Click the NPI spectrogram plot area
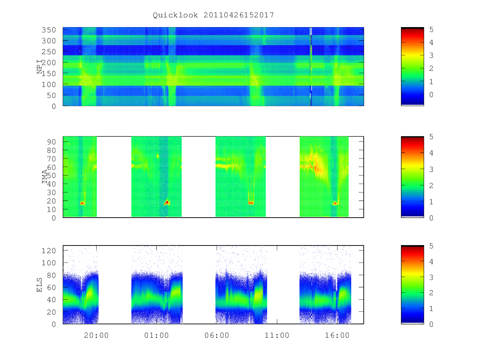This screenshot has width=485, height=364. 213,67
